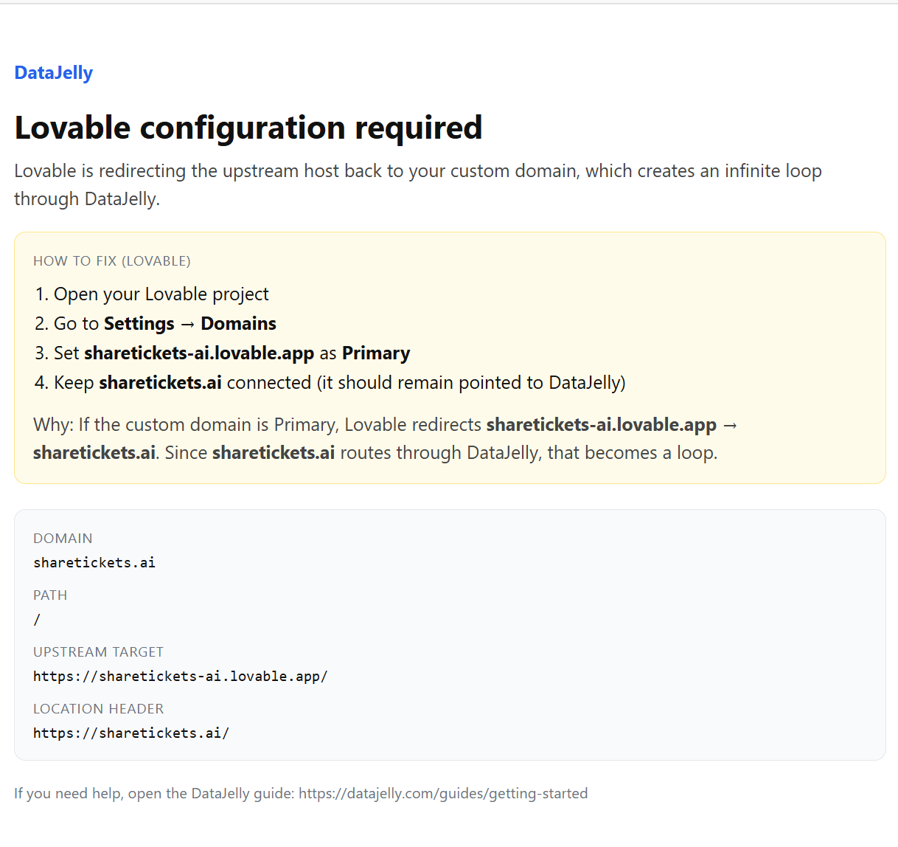This screenshot has width=898, height=847.
Task: Click the path value '/'
Action: coord(37,620)
